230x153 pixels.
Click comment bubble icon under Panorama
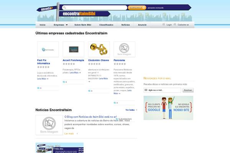point(115,103)
